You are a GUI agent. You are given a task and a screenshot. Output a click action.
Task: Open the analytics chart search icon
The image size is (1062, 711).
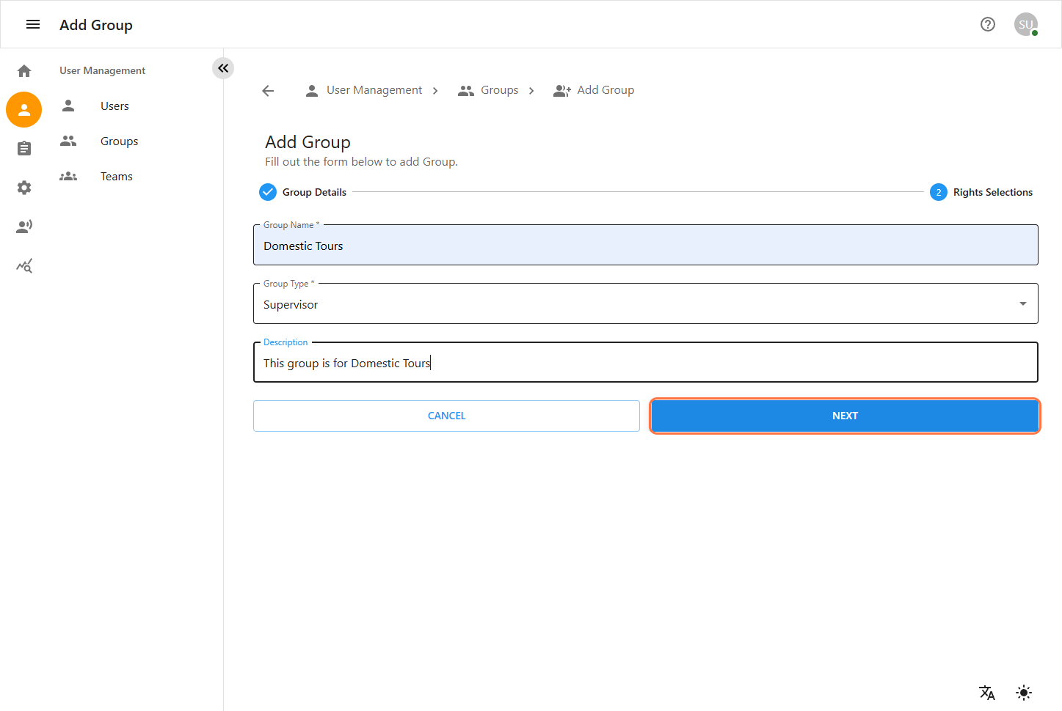pyautogui.click(x=24, y=266)
